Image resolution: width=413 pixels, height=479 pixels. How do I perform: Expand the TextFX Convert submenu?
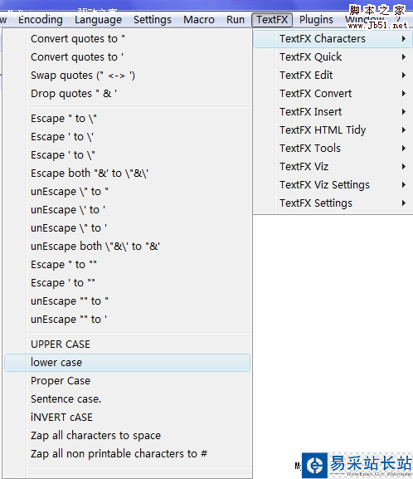tap(333, 94)
